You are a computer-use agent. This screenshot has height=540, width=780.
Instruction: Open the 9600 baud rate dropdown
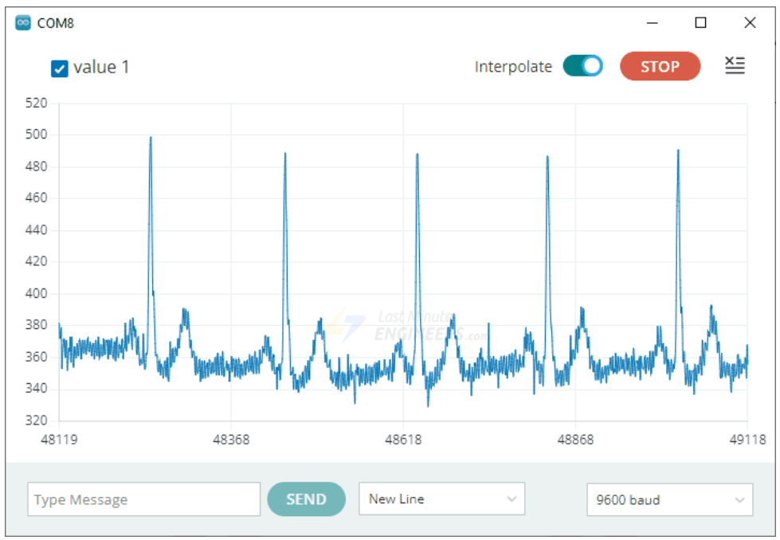pos(669,499)
